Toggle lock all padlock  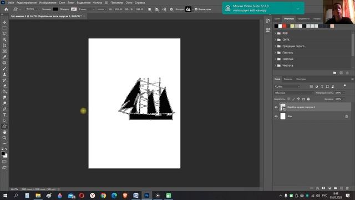click(308, 99)
